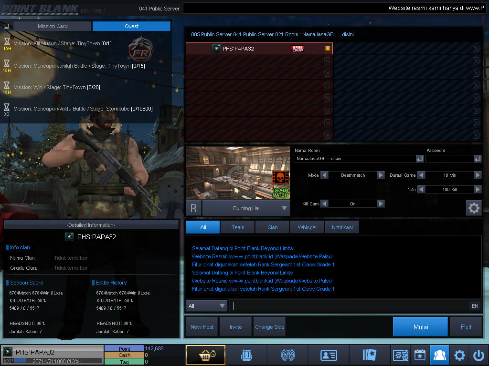Open room settings gear icon
The image size is (489, 366).
tap(473, 208)
